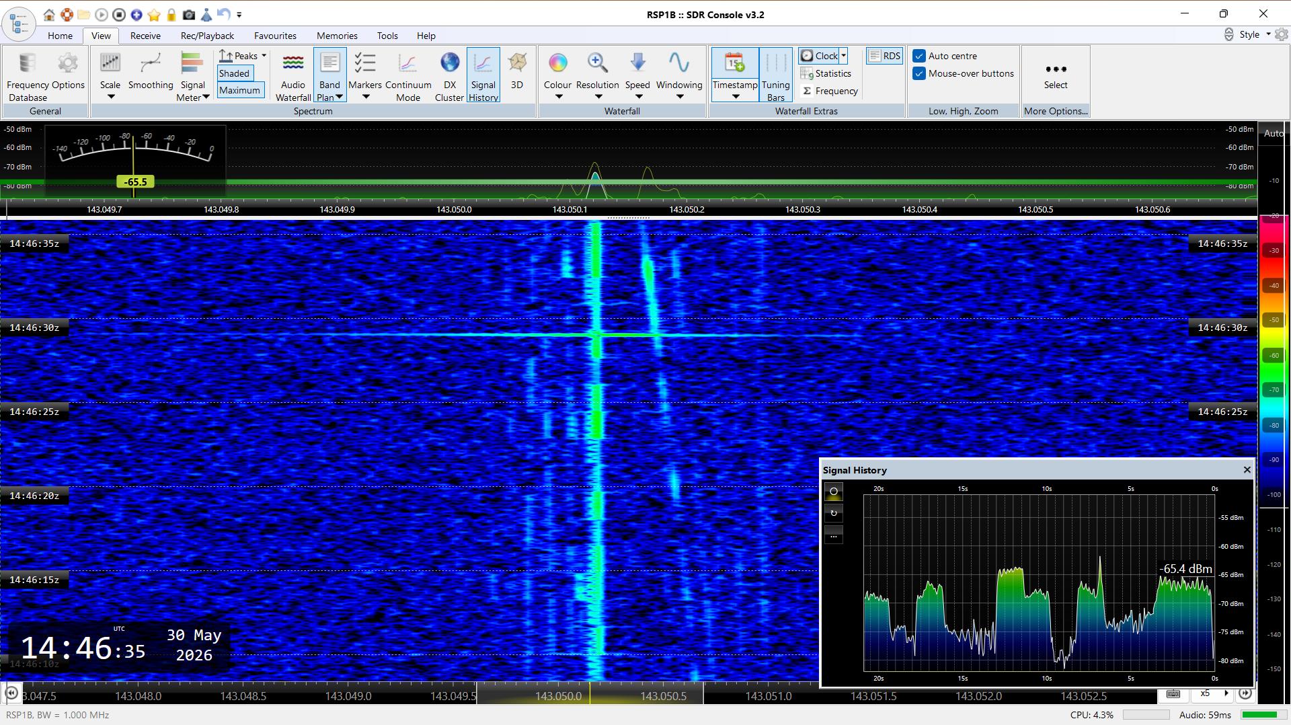Click More Options... label

coord(1056,111)
